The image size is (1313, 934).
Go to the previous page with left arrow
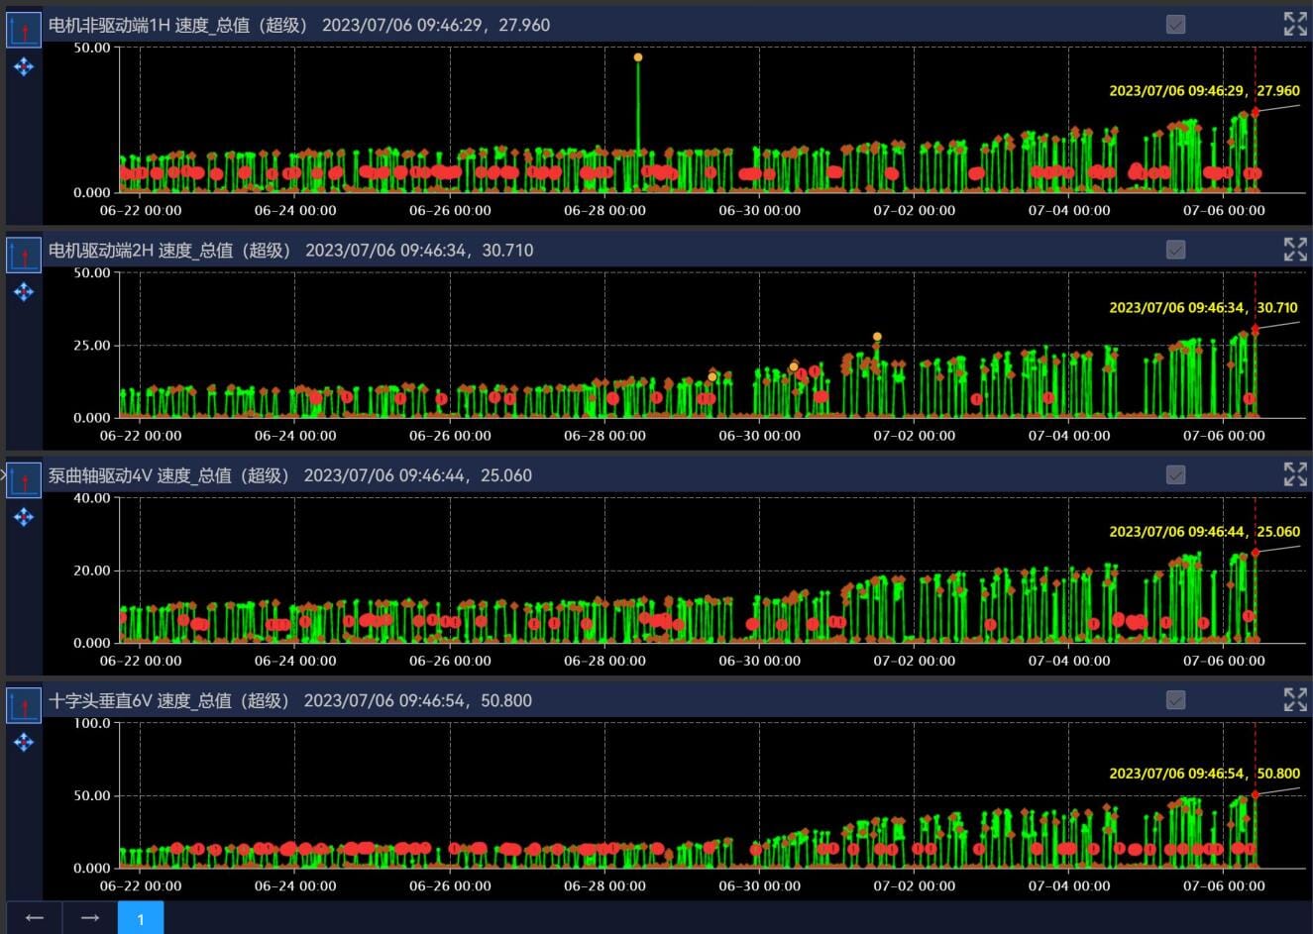pos(35,918)
